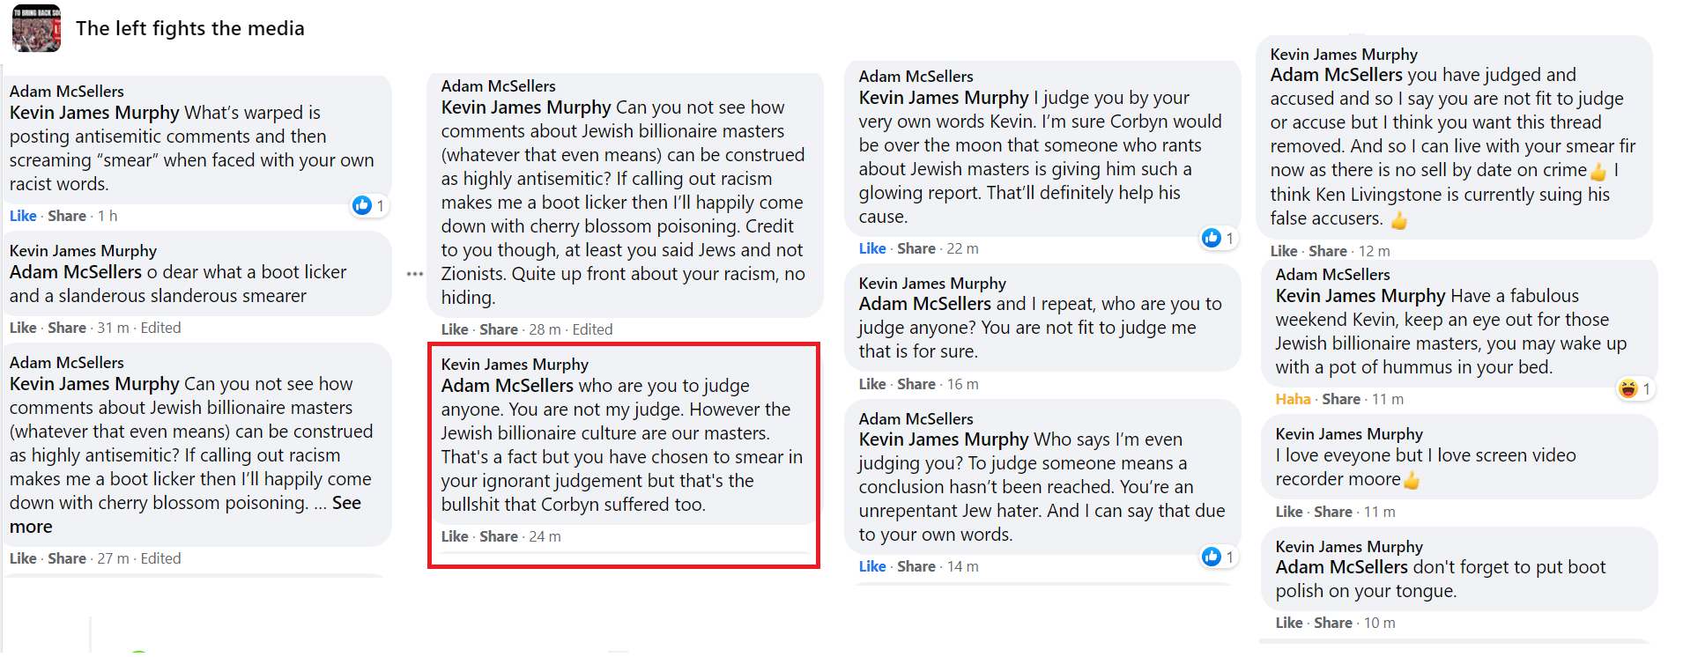Like the 12 m comment about Ken Livingstone

pos(1283,251)
